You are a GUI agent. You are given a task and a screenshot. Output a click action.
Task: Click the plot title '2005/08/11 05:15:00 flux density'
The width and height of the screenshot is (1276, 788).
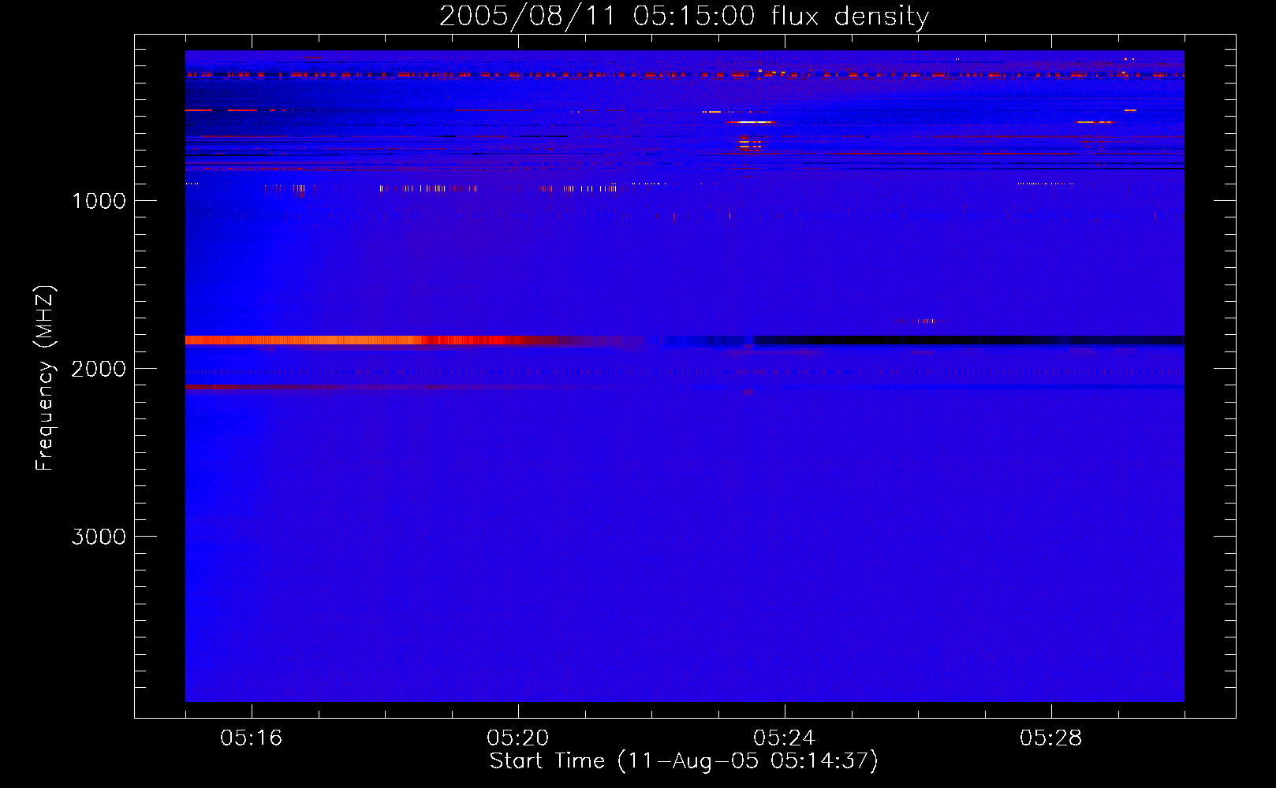pyautogui.click(x=684, y=16)
